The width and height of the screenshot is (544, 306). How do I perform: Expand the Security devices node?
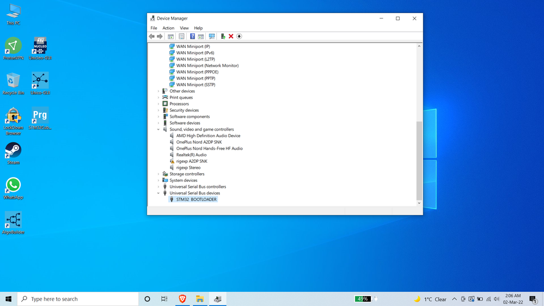pyautogui.click(x=158, y=111)
